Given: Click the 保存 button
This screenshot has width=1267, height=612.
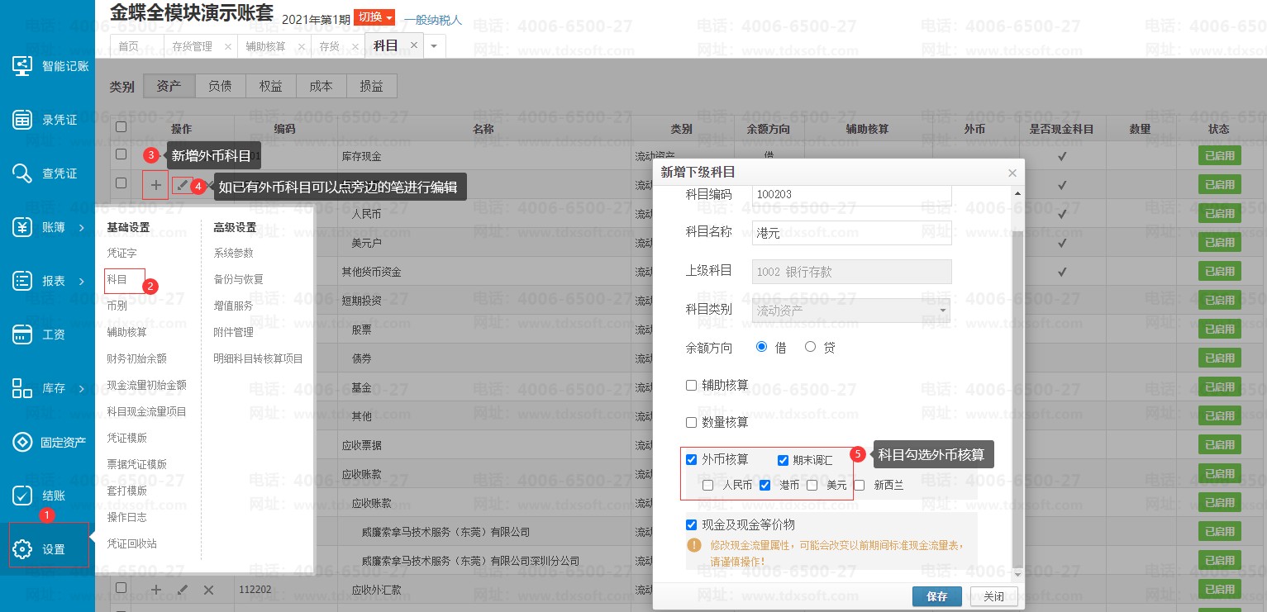Looking at the screenshot, I should click(x=936, y=596).
